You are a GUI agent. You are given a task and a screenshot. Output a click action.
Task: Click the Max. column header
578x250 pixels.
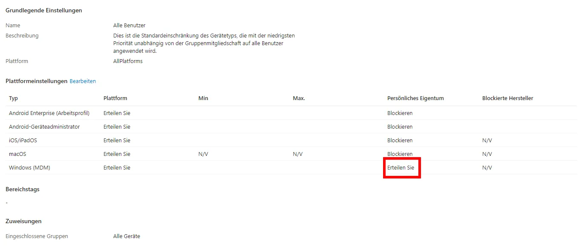(299, 98)
